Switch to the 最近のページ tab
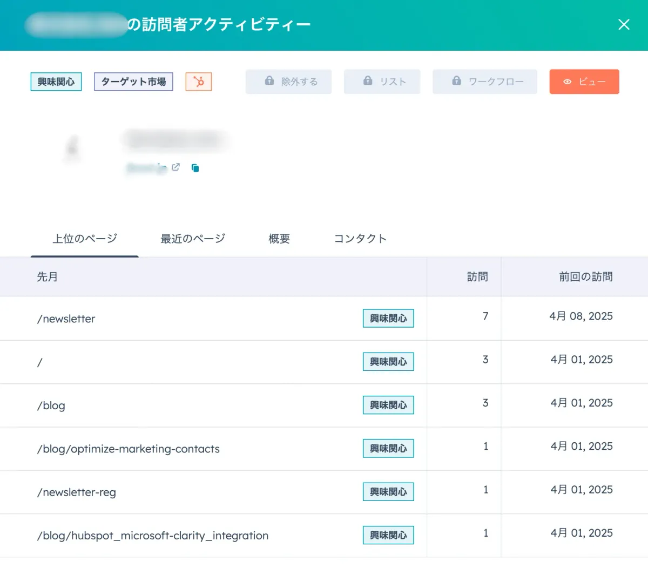The height and width of the screenshot is (575, 648). coord(193,239)
